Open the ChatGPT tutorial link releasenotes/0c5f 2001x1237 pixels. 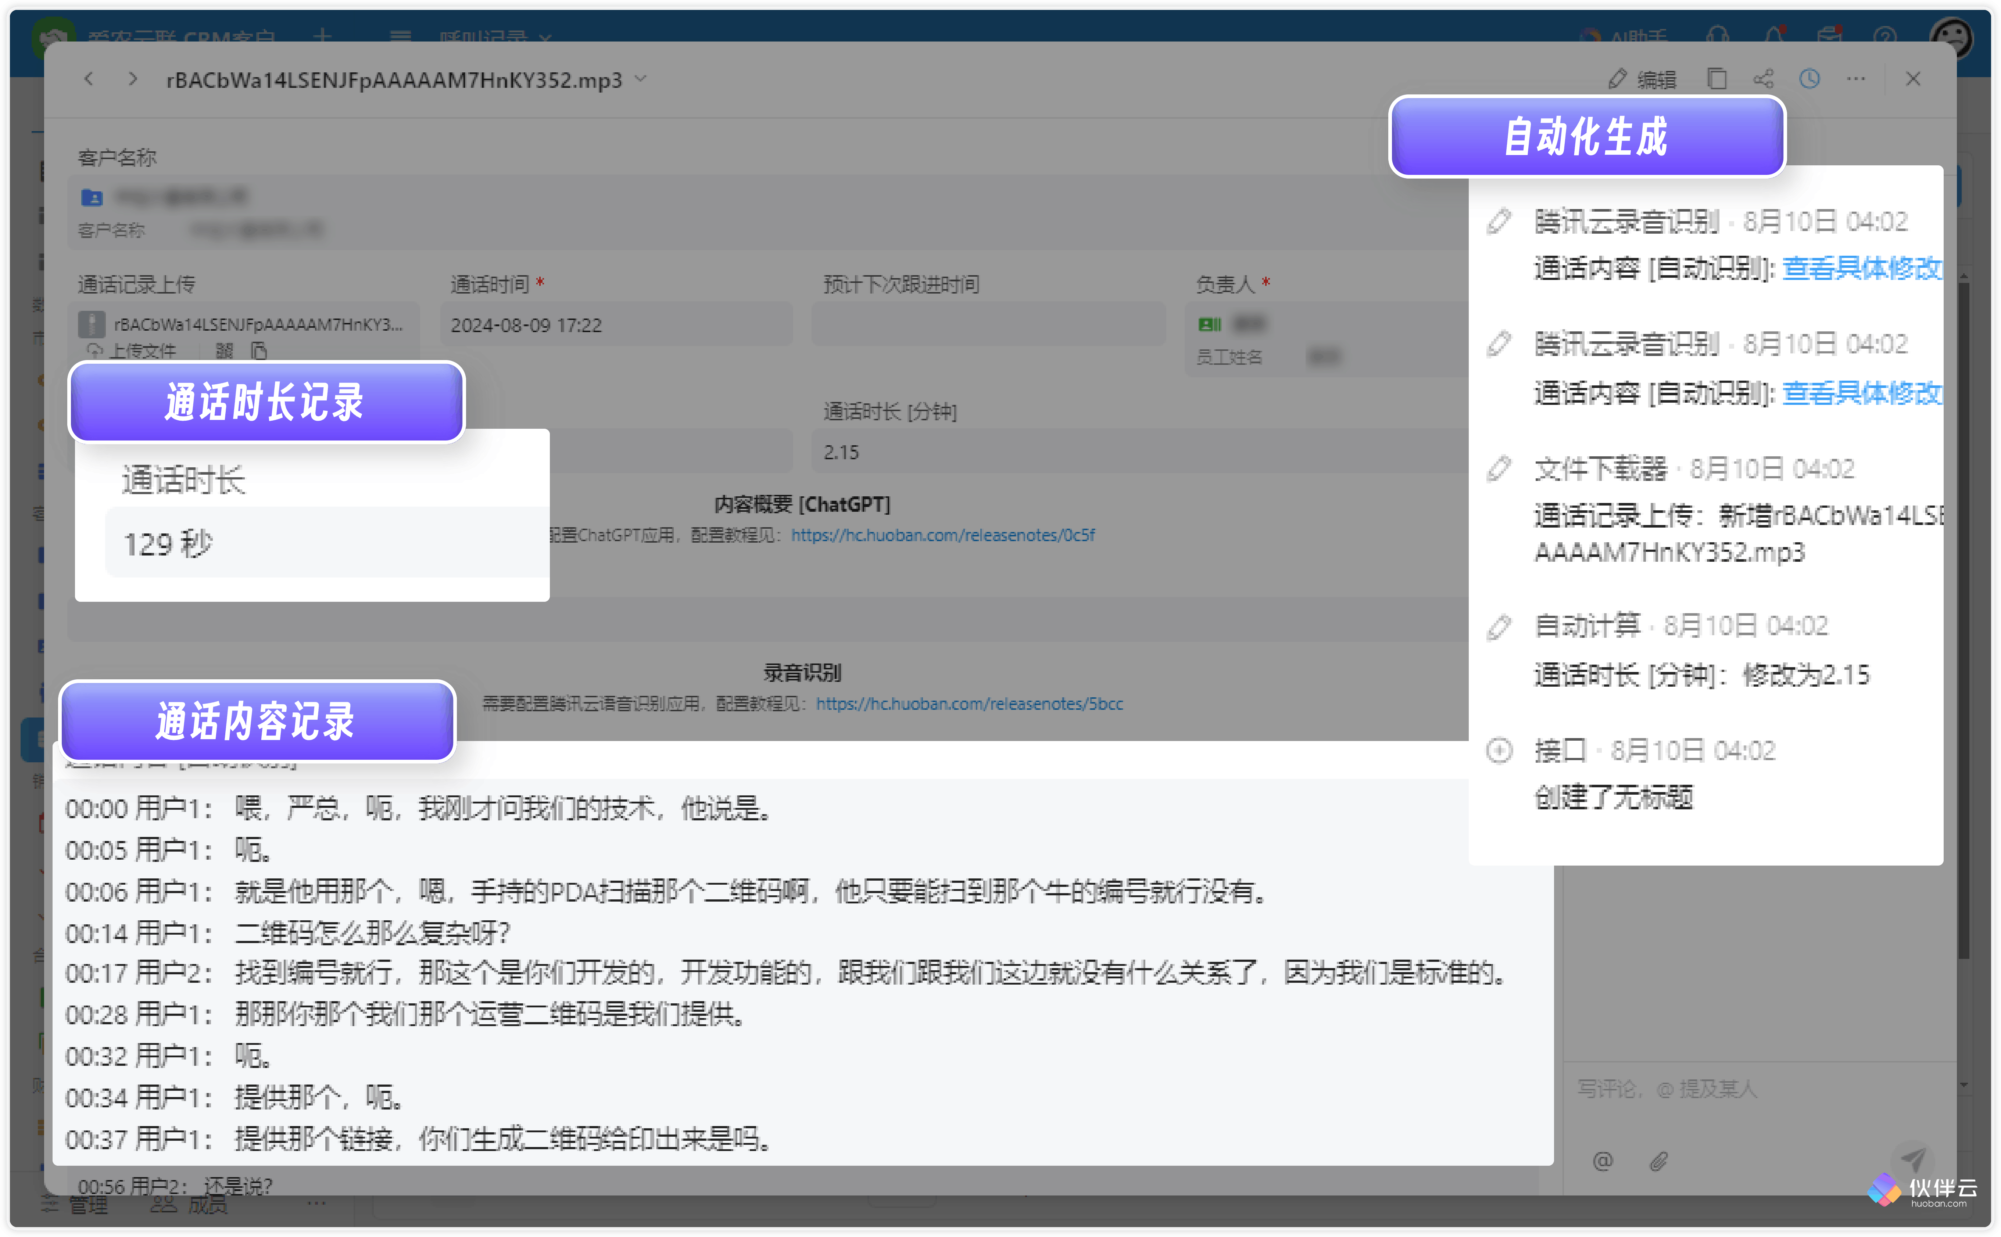point(942,535)
